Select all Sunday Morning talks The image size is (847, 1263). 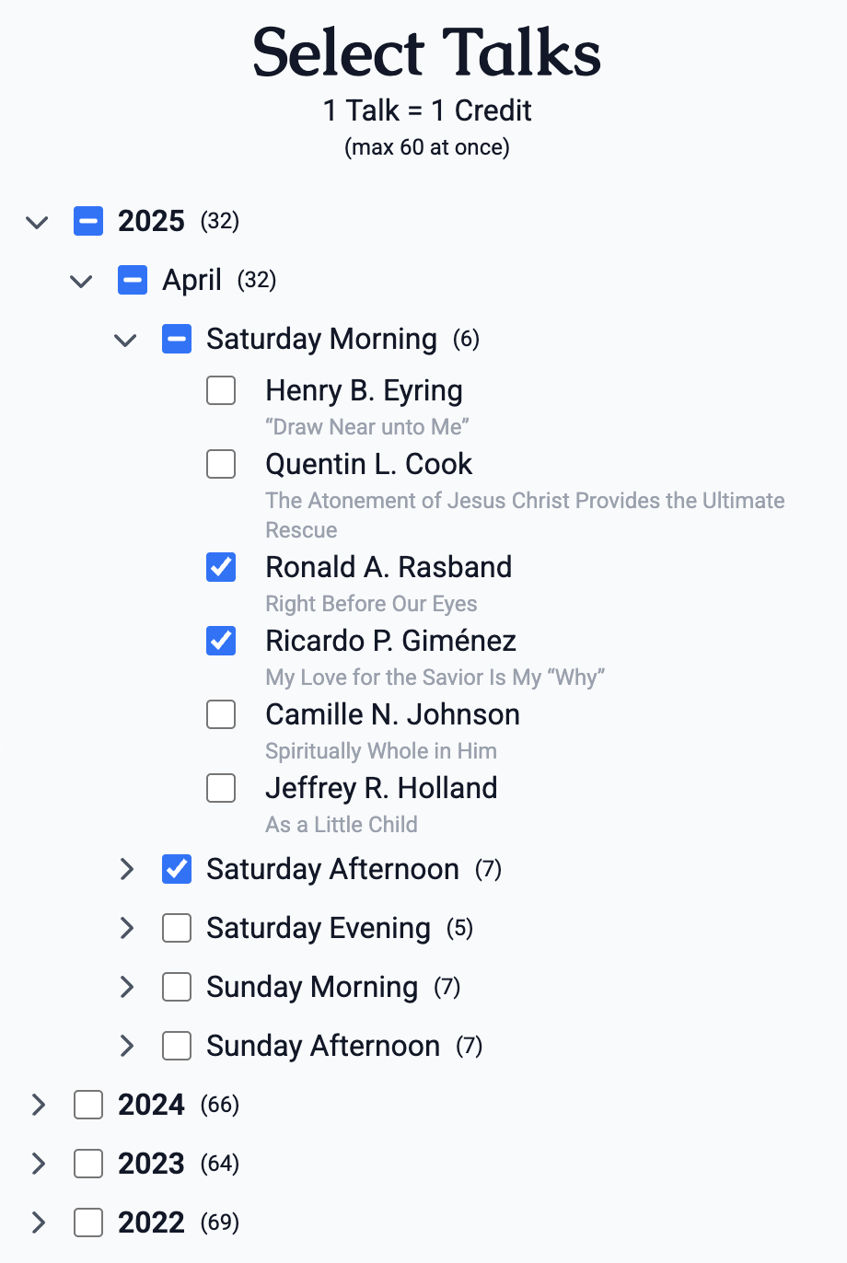[176, 987]
